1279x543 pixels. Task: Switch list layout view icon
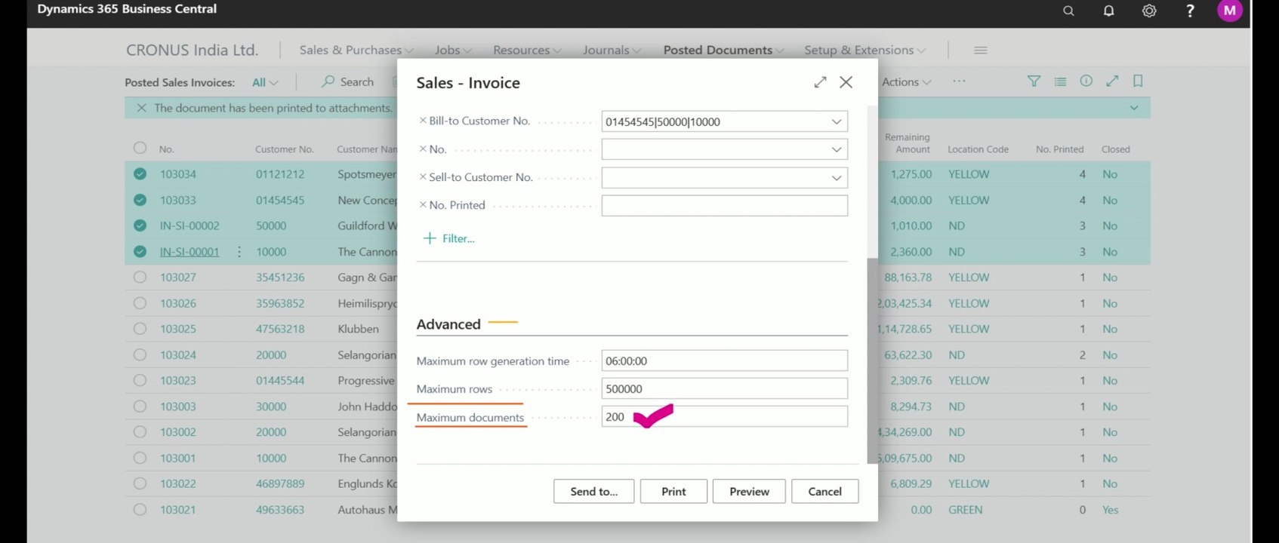pos(1060,81)
